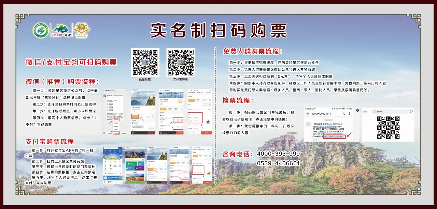The width and height of the screenshot is (437, 209).
Task: Select the heading 支付宝购票流程
Action: coord(50,141)
